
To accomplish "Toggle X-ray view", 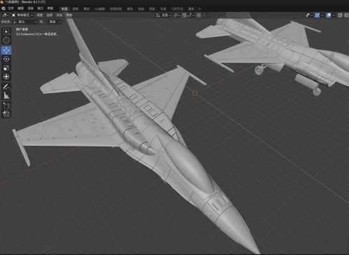I will (x=340, y=15).
